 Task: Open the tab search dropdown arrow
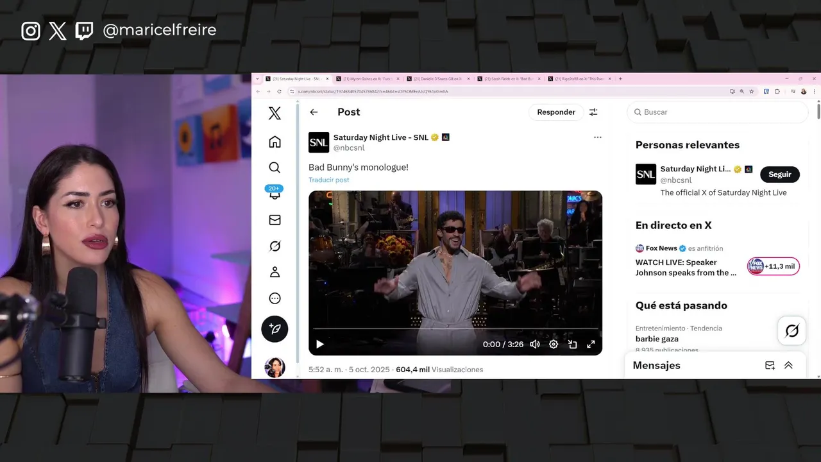click(258, 79)
